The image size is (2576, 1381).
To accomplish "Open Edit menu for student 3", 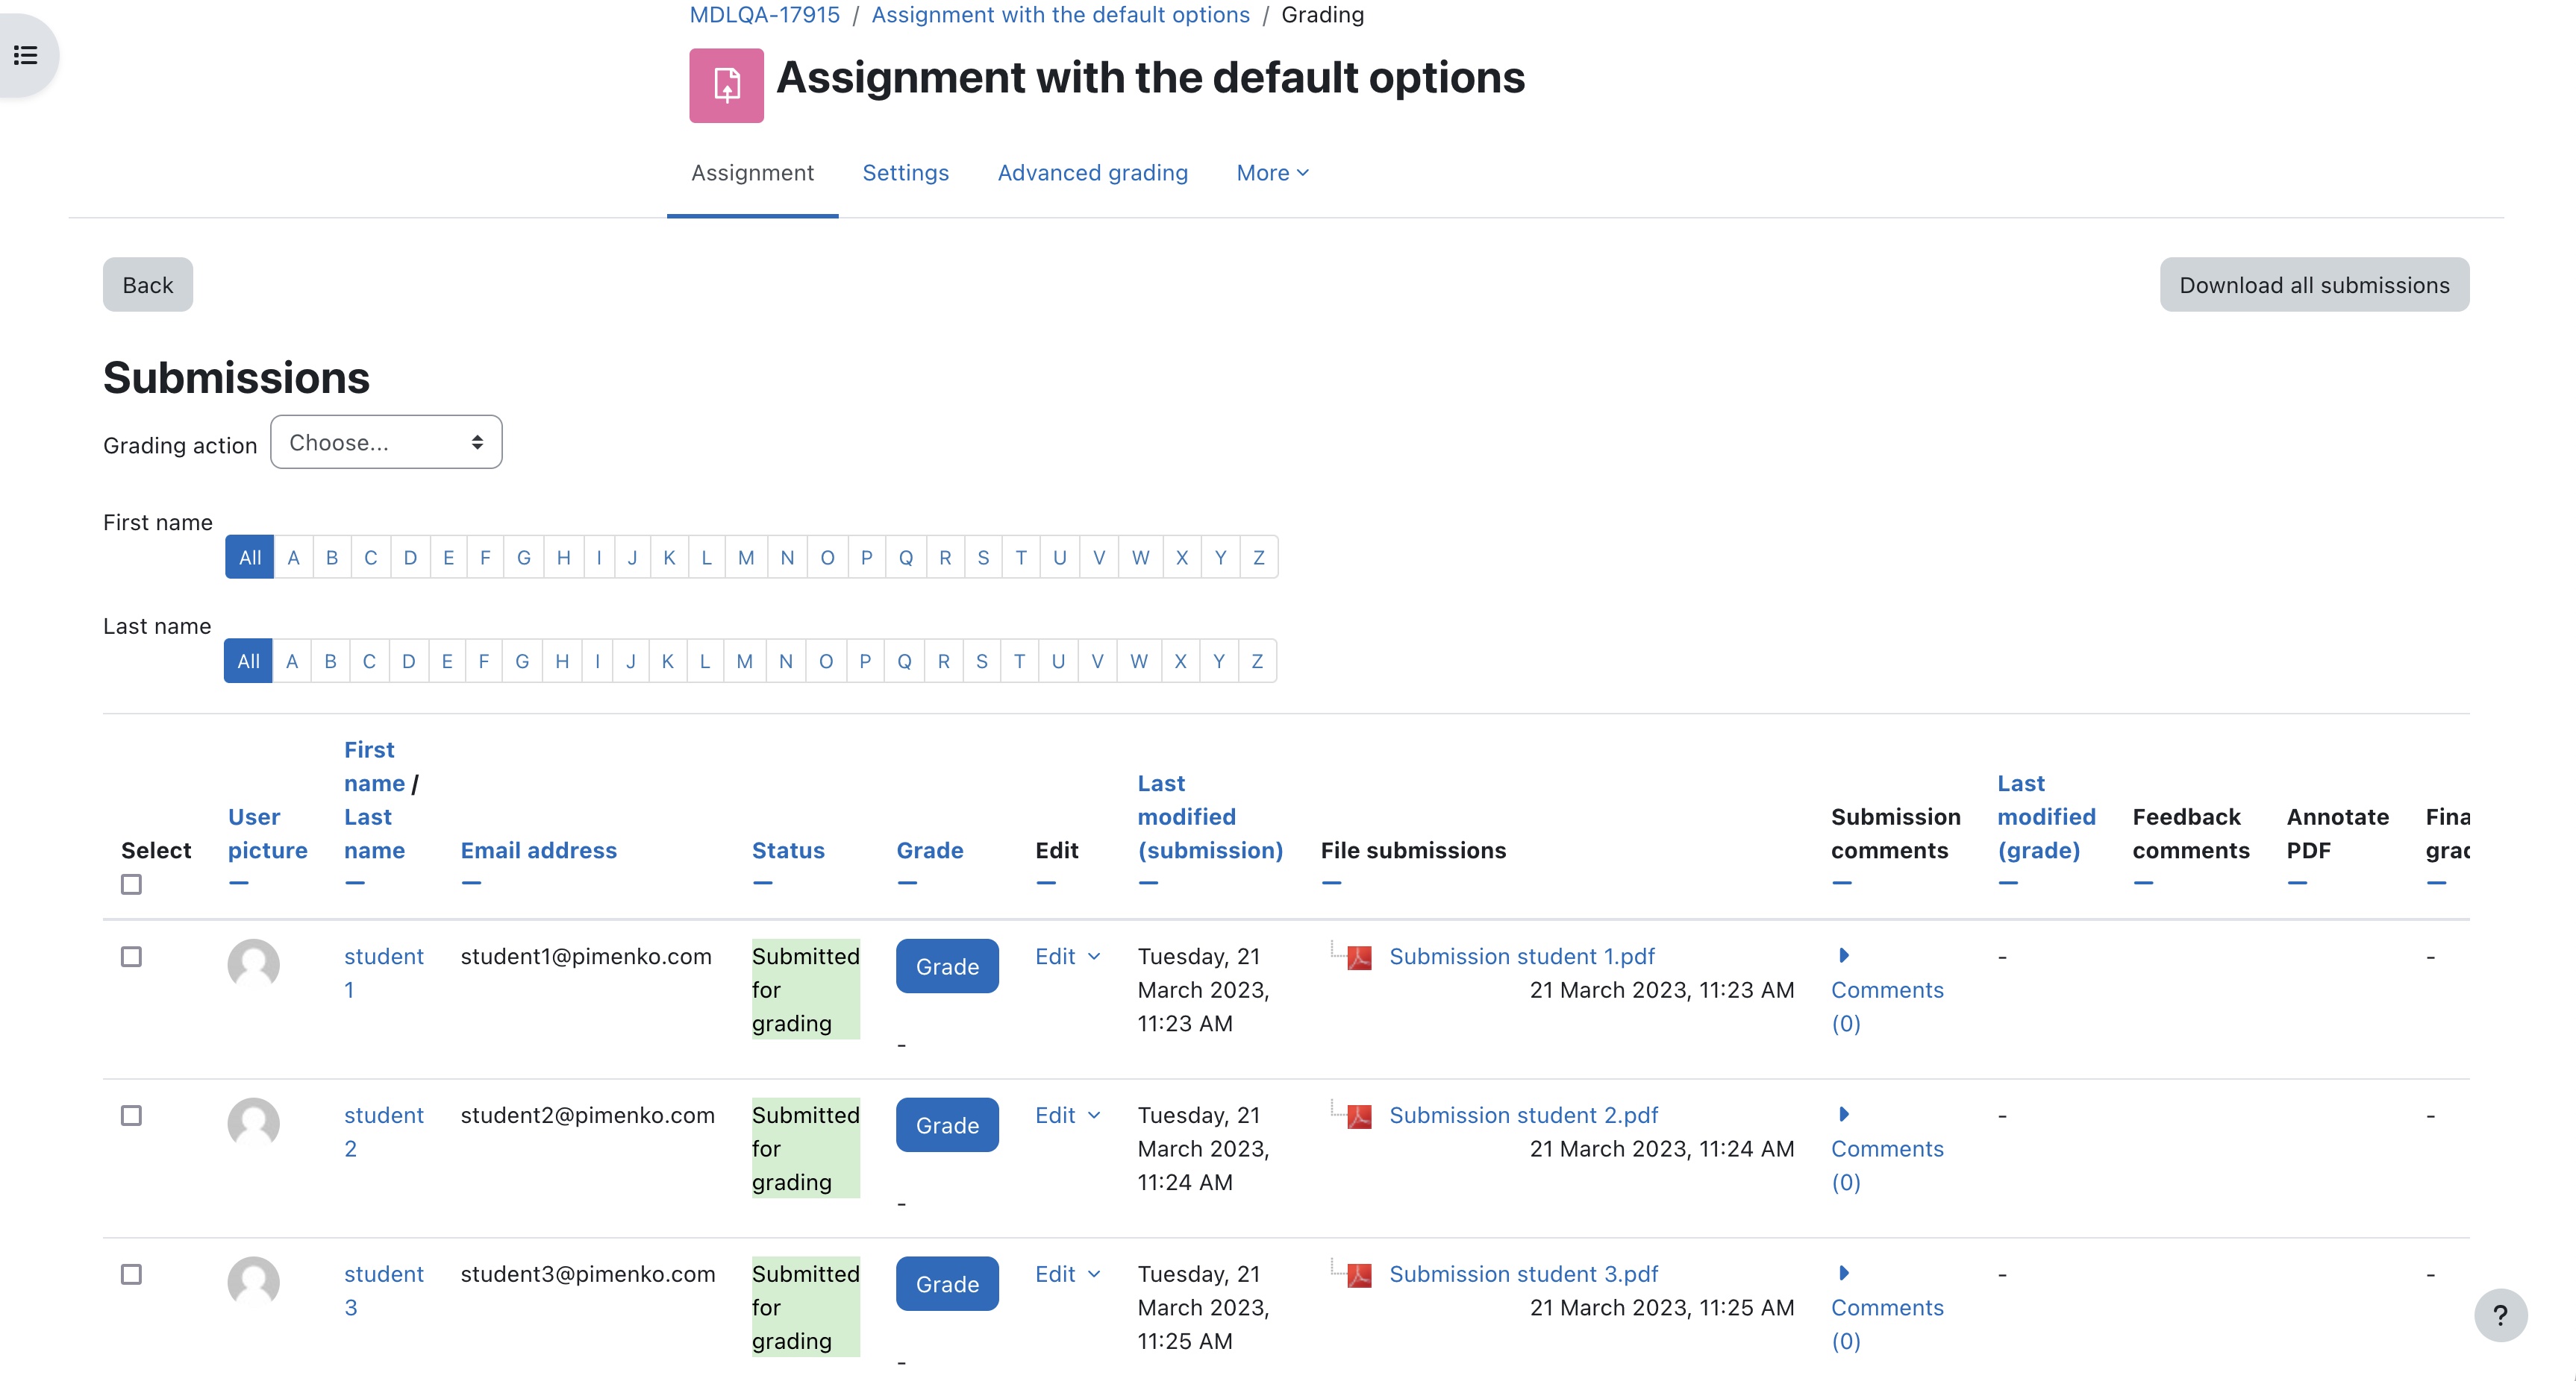I will [1067, 1274].
